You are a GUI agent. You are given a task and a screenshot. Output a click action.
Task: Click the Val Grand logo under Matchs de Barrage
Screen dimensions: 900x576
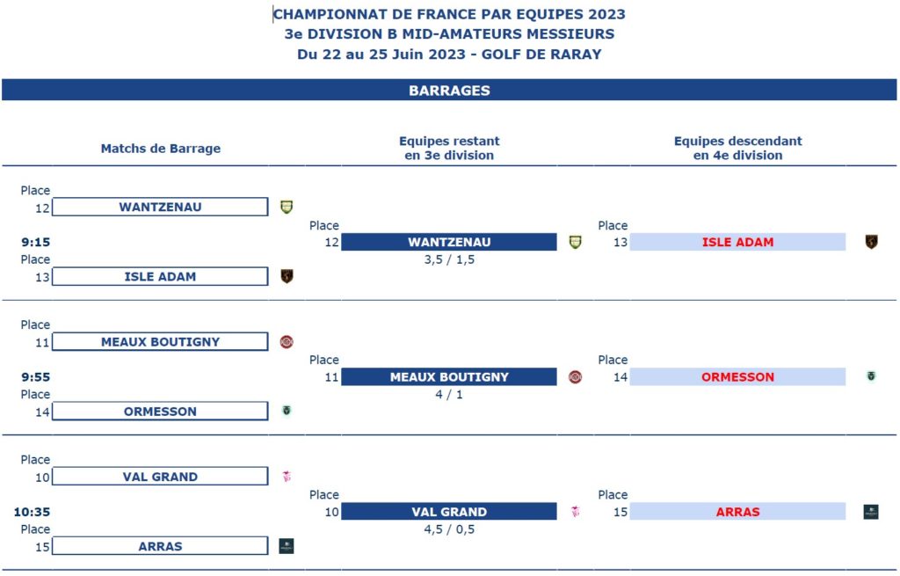point(287,477)
